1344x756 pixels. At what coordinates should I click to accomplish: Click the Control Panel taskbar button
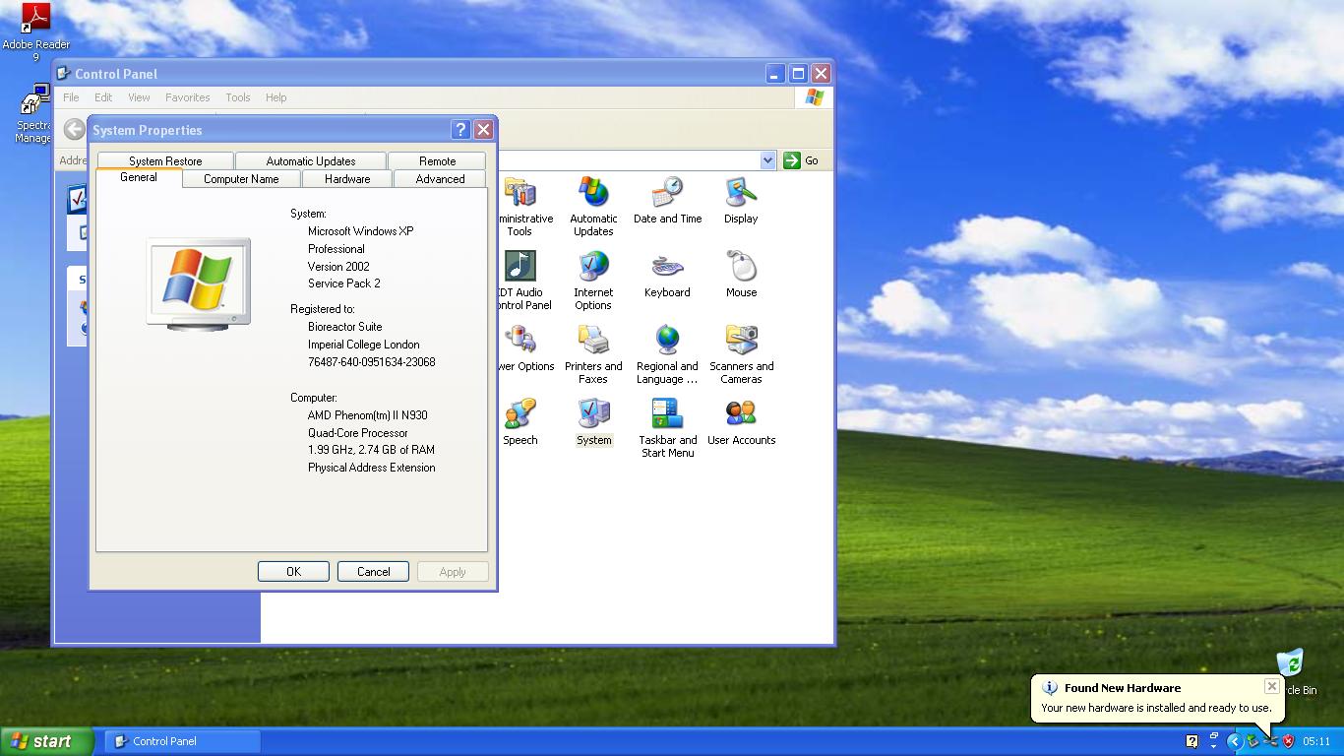coord(182,741)
